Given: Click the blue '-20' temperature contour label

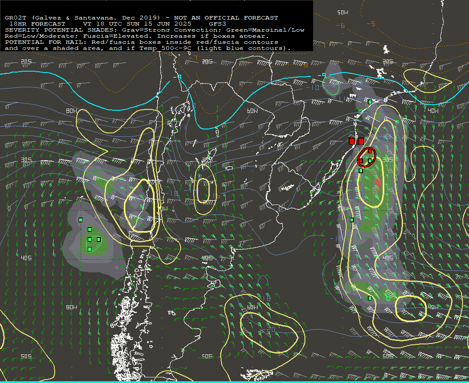Looking at the screenshot, I should [x=268, y=329].
